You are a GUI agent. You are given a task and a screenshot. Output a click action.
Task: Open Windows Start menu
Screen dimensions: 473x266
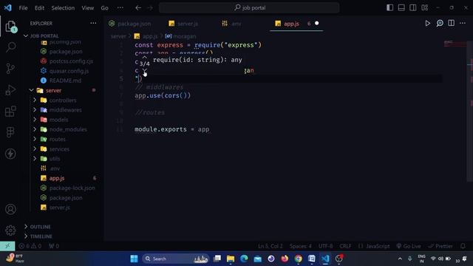(134, 259)
